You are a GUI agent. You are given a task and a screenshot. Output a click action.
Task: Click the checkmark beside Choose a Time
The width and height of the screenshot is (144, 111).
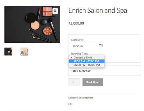pyautogui.click(x=71, y=58)
